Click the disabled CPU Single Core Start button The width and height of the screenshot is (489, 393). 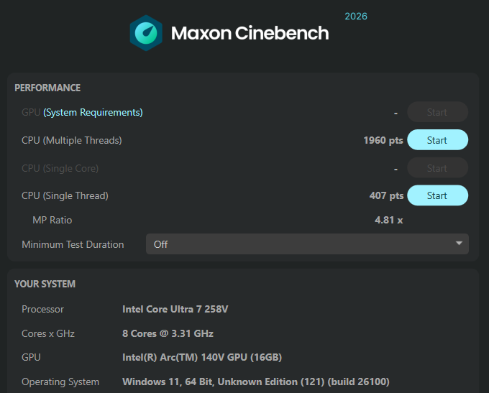click(x=437, y=168)
